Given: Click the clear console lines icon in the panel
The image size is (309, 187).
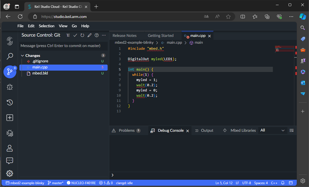Looking at the screenshot, I should [291, 130].
